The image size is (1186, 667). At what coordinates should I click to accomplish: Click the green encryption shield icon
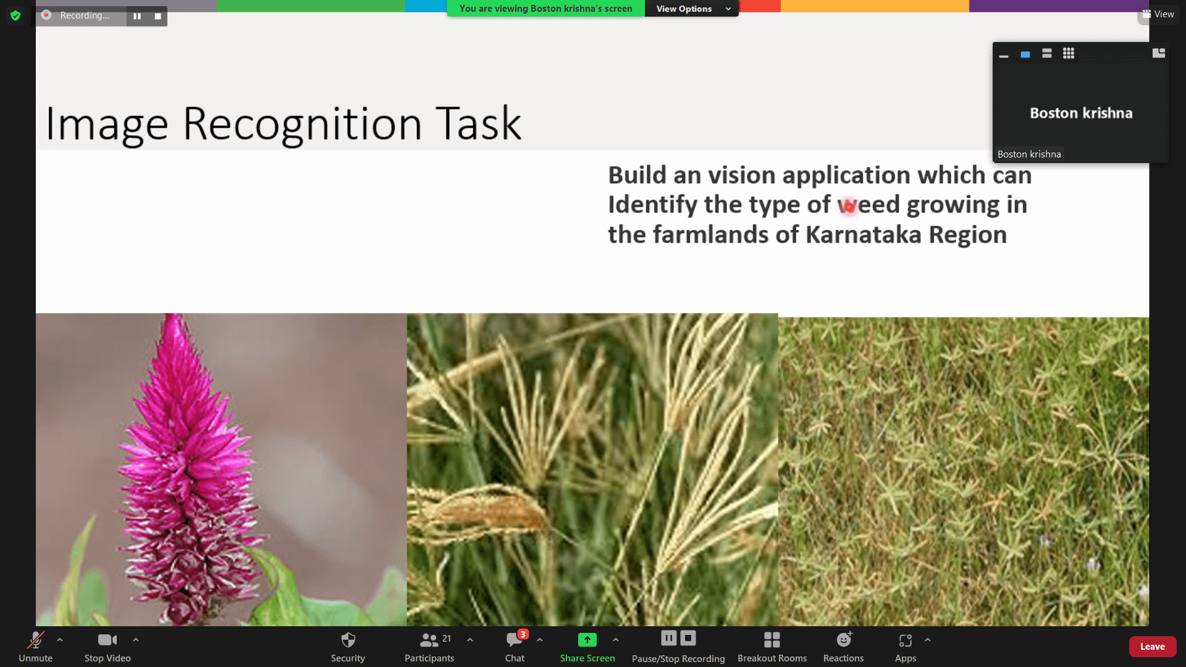(x=15, y=15)
